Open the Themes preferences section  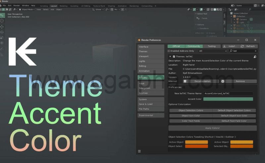point(151,51)
